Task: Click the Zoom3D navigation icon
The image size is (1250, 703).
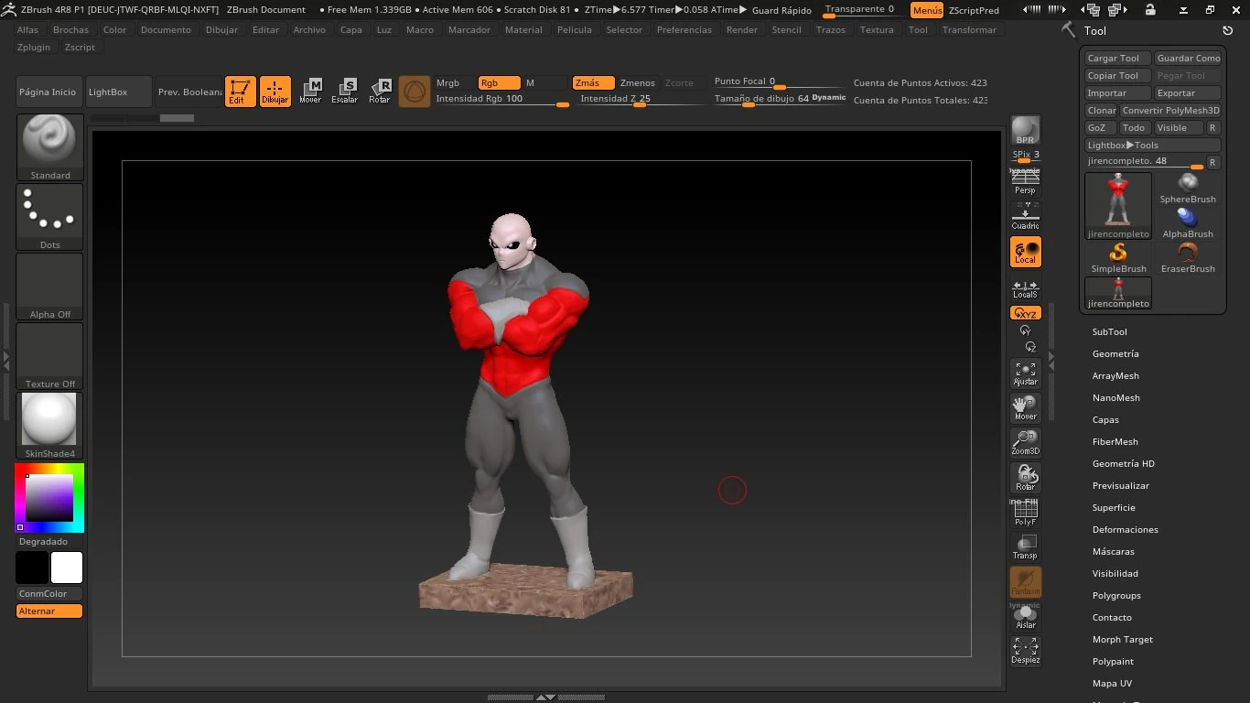Action: pyautogui.click(x=1026, y=443)
